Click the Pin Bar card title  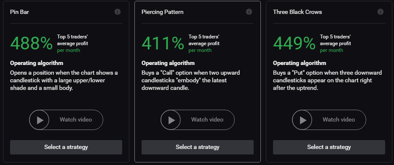coord(19,12)
